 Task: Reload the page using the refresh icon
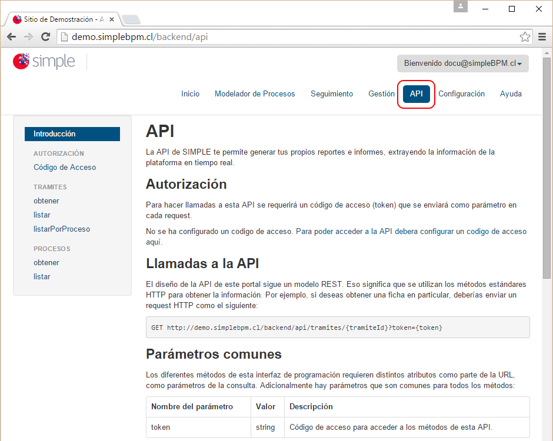point(45,36)
